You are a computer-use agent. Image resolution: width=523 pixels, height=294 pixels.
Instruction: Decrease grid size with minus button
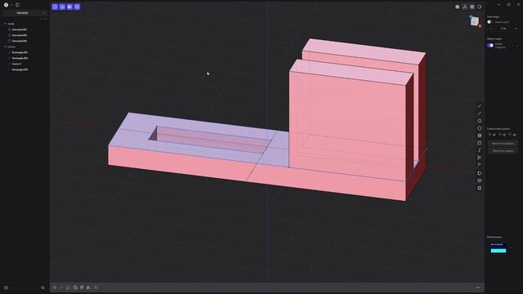[x=491, y=29]
